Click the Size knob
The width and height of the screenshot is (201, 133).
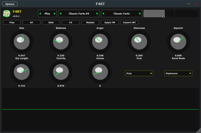click(x=22, y=42)
